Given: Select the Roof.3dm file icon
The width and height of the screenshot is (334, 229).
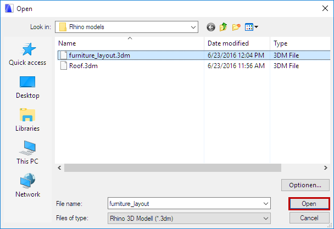Looking at the screenshot, I should click(64, 65).
